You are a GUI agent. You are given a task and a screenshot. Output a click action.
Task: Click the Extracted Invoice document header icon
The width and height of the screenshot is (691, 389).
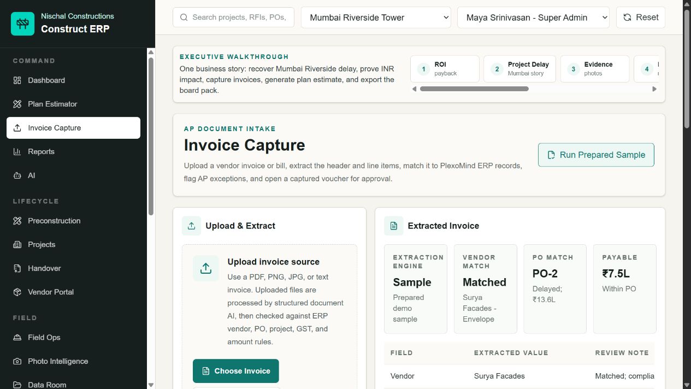pyautogui.click(x=393, y=226)
